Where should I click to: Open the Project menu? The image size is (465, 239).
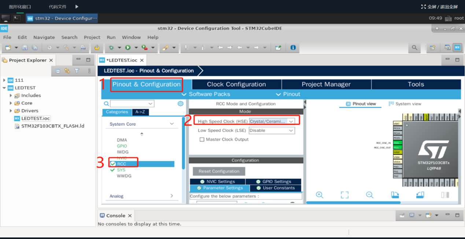pyautogui.click(x=92, y=37)
